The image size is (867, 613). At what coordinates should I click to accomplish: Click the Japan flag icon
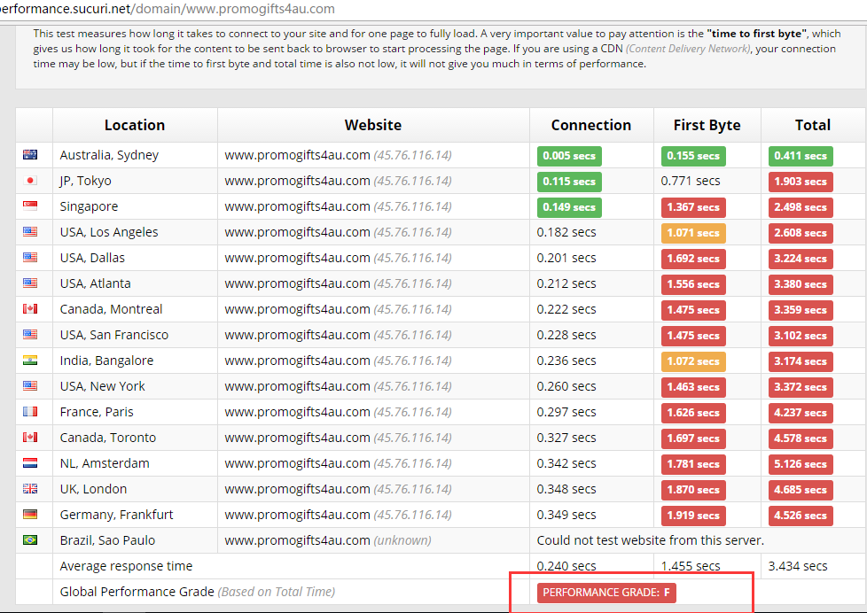(x=30, y=180)
